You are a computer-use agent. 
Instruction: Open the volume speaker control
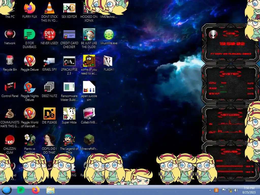(x=236, y=190)
